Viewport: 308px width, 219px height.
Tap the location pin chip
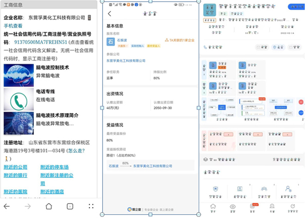point(278,47)
